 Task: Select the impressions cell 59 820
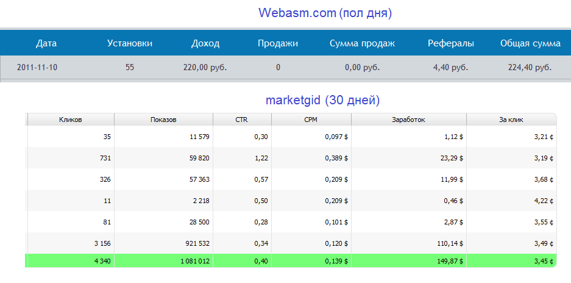(x=198, y=159)
